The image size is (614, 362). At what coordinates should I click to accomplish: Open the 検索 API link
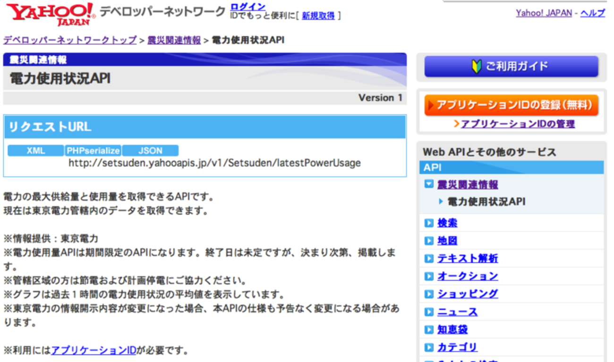[447, 223]
